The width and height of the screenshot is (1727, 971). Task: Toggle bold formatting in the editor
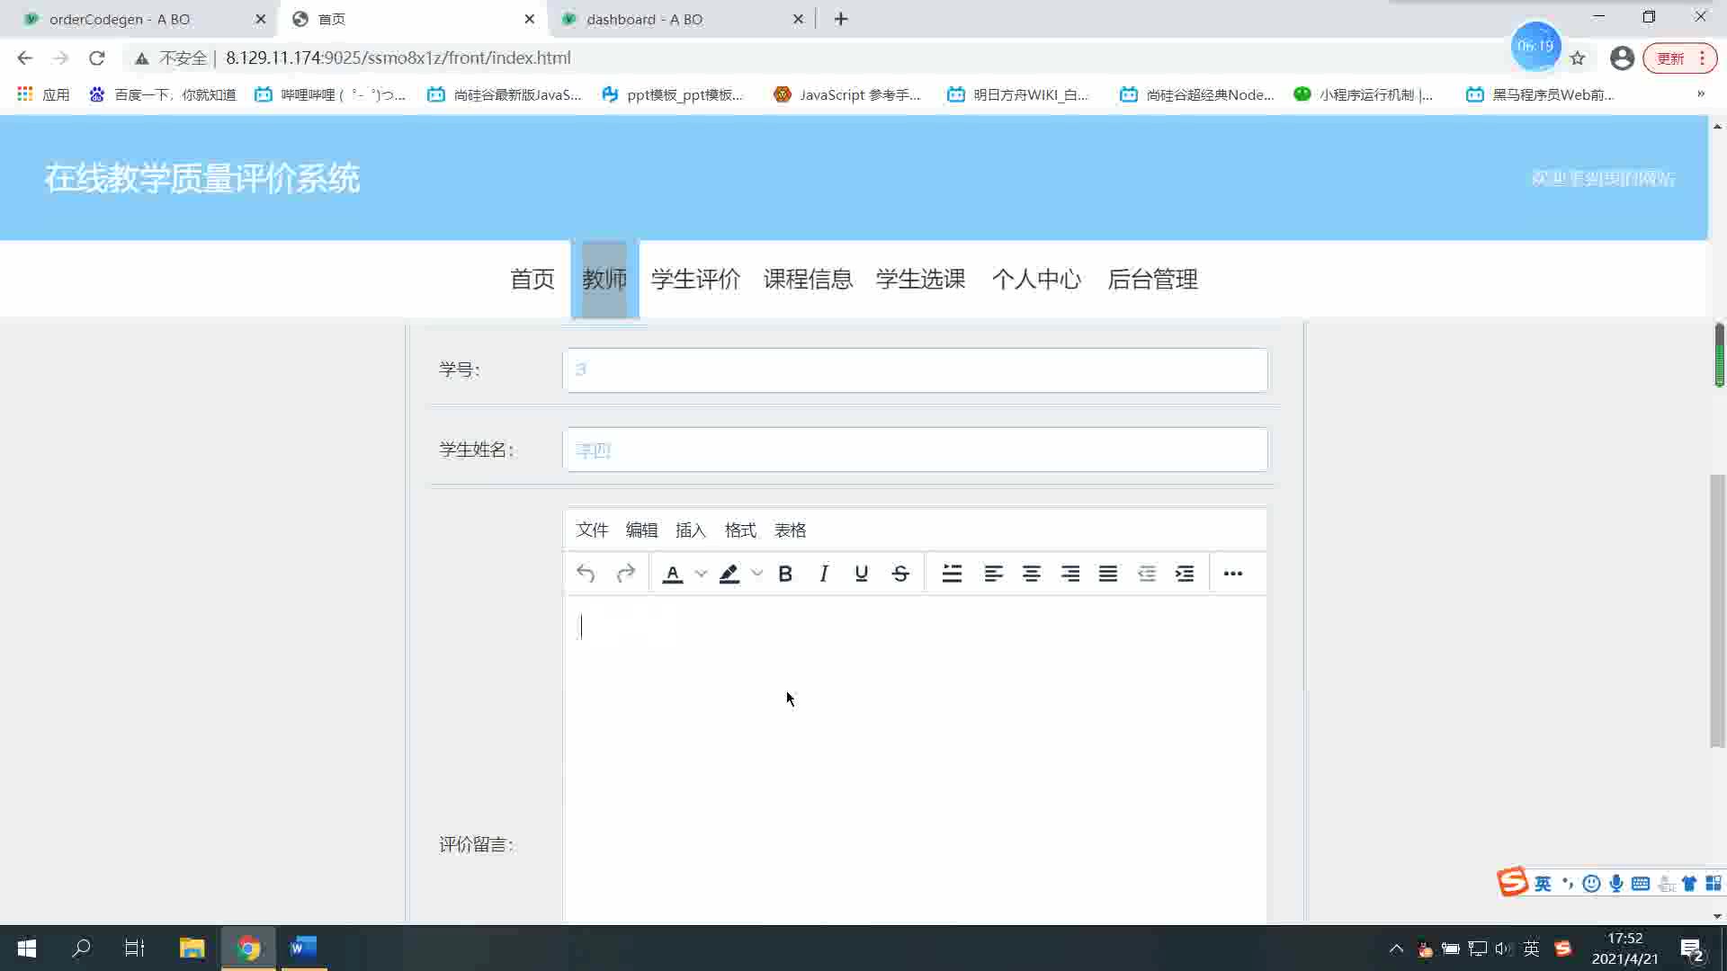point(785,574)
